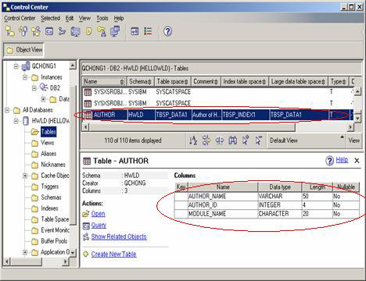This screenshot has width=366, height=281.
Task: Click the networked computers toolbar icon
Action: tap(115, 31)
